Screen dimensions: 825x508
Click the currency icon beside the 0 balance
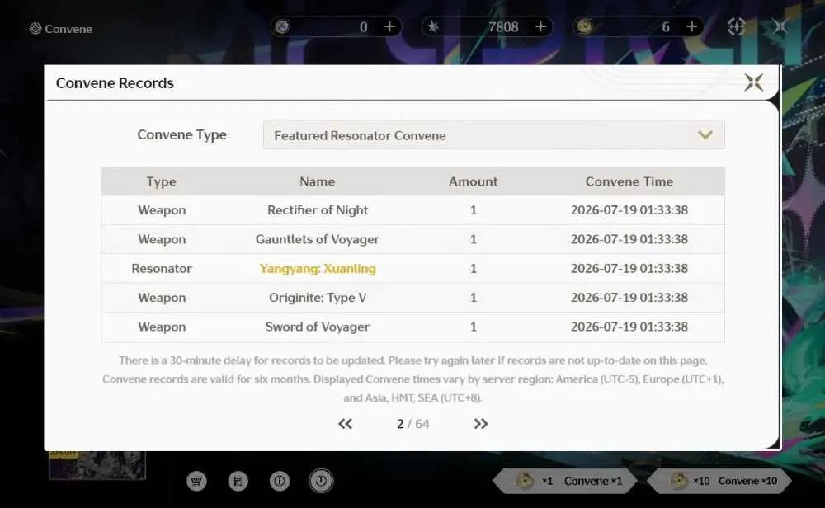[x=282, y=27]
